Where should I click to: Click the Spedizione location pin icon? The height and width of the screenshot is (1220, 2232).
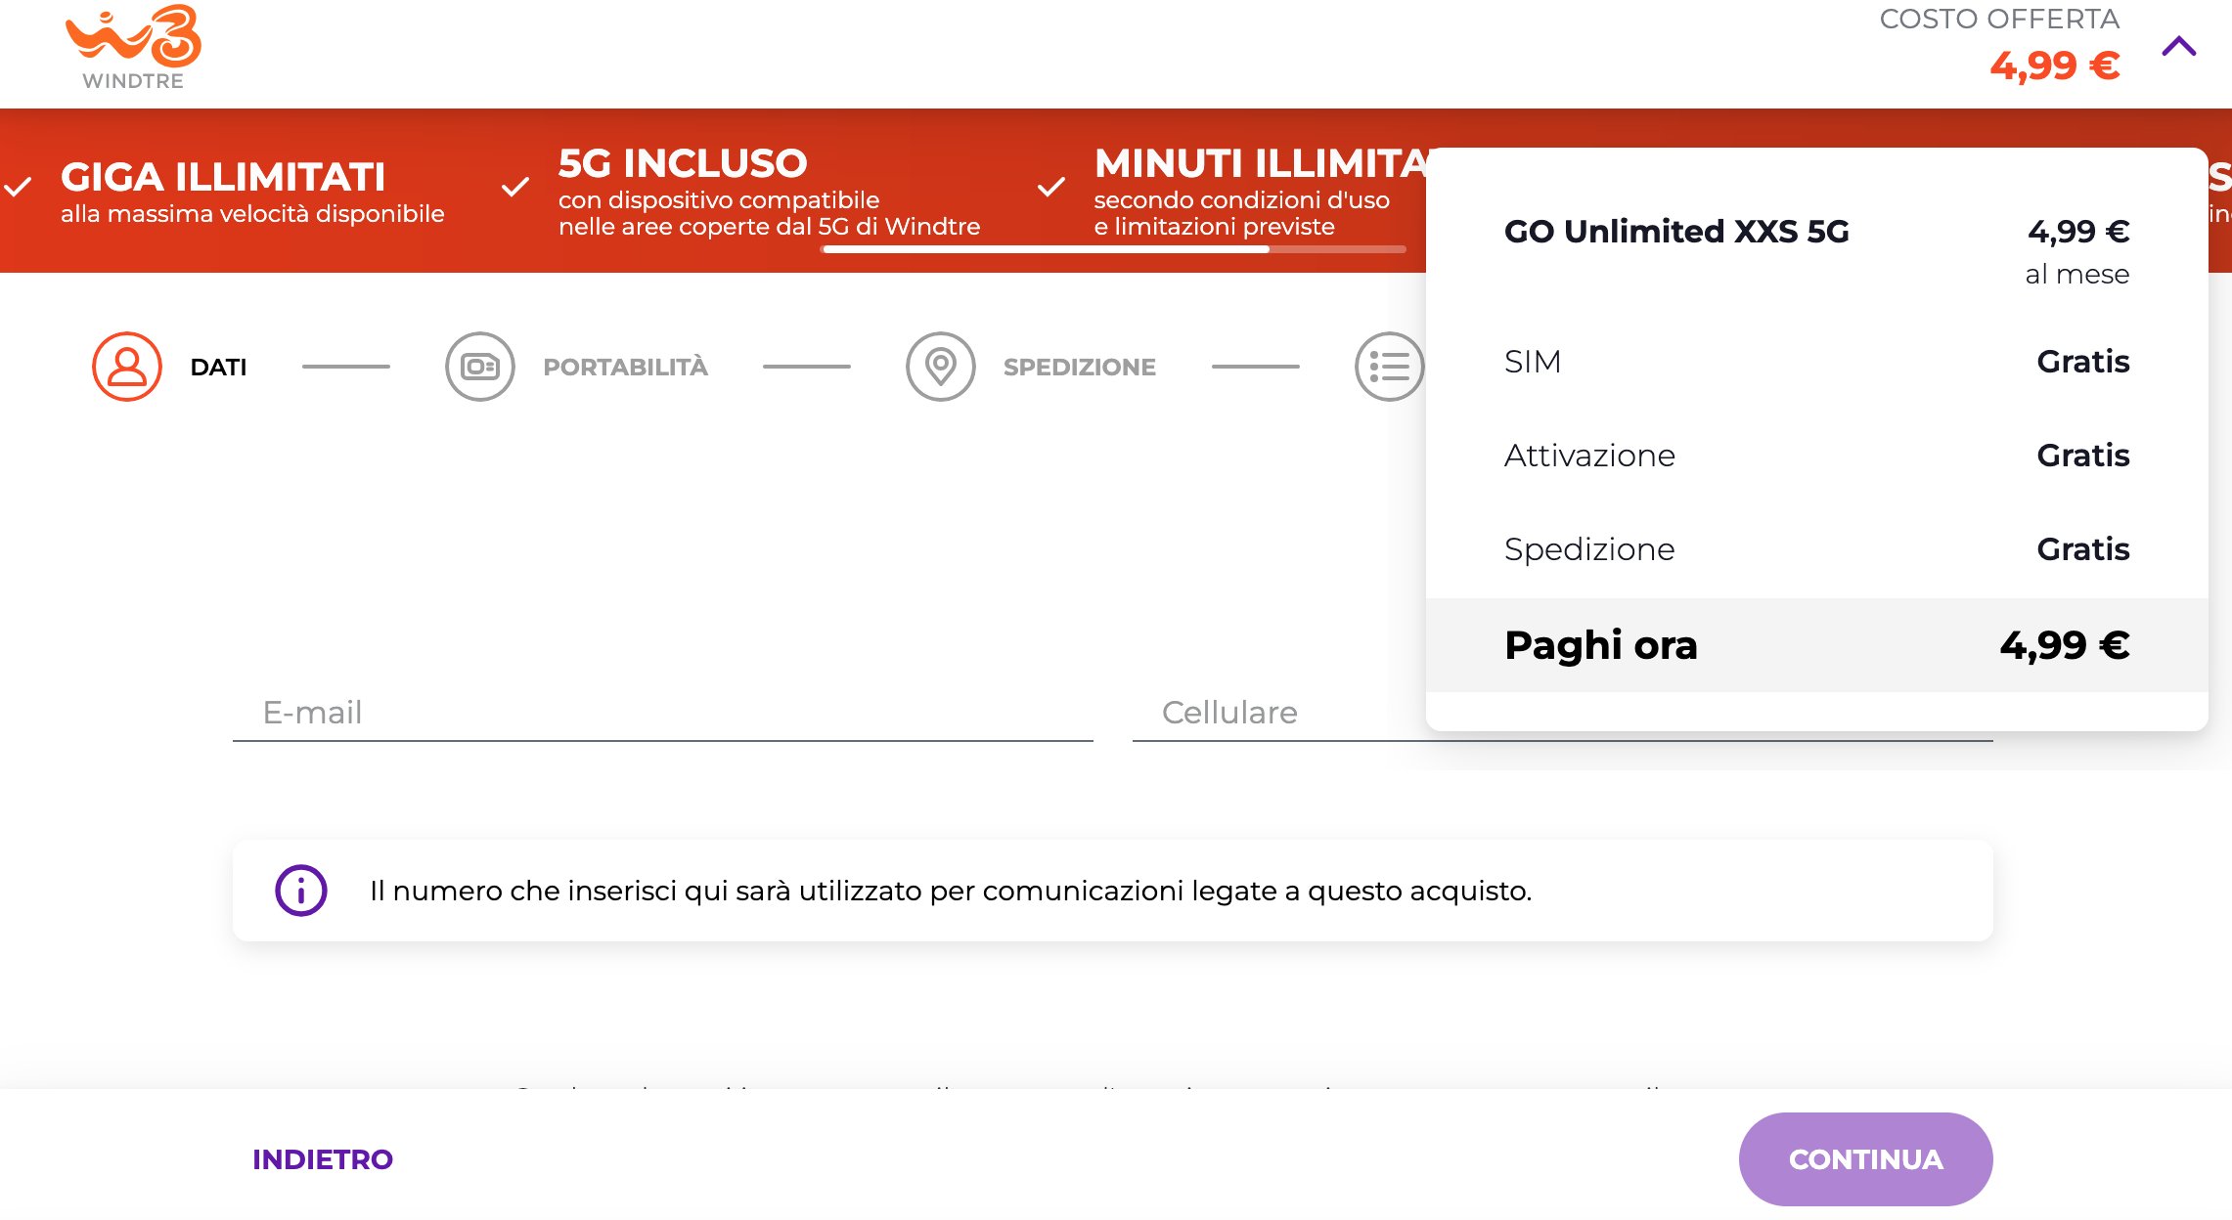click(x=940, y=367)
